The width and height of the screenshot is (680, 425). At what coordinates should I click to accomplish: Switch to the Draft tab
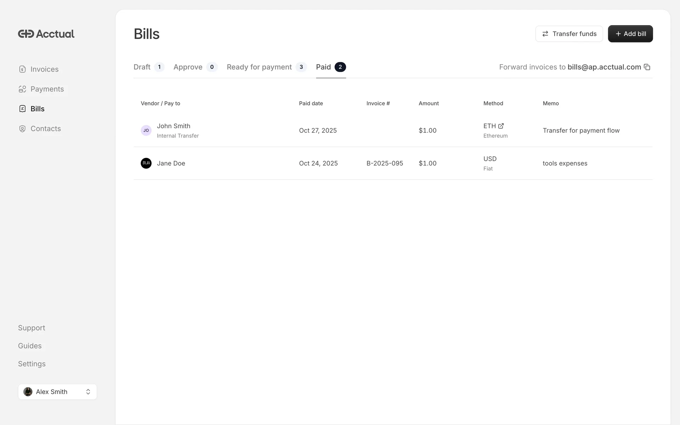click(x=142, y=67)
